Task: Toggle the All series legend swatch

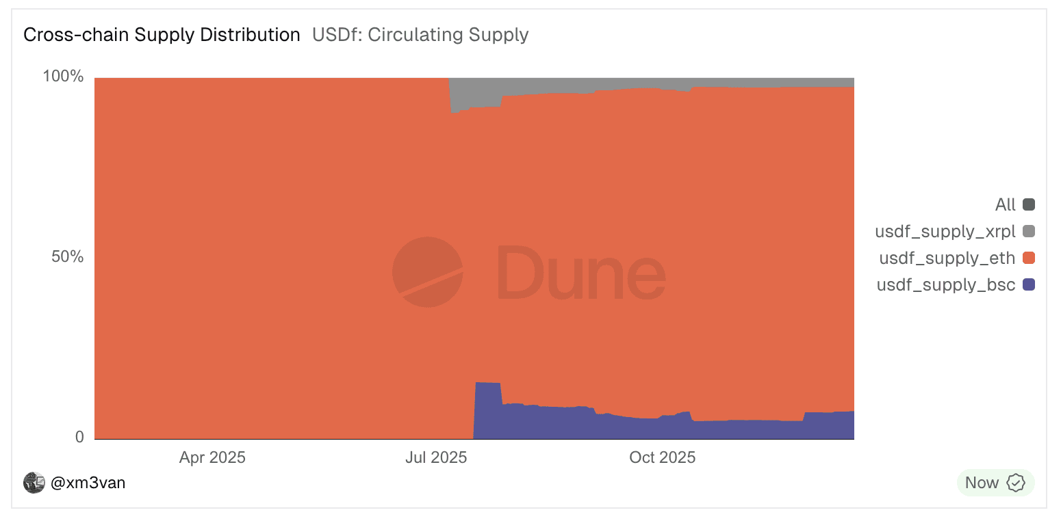Action: tap(1028, 204)
